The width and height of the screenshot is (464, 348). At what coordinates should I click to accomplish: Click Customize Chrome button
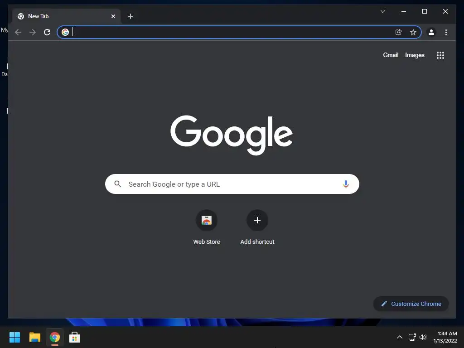point(411,304)
